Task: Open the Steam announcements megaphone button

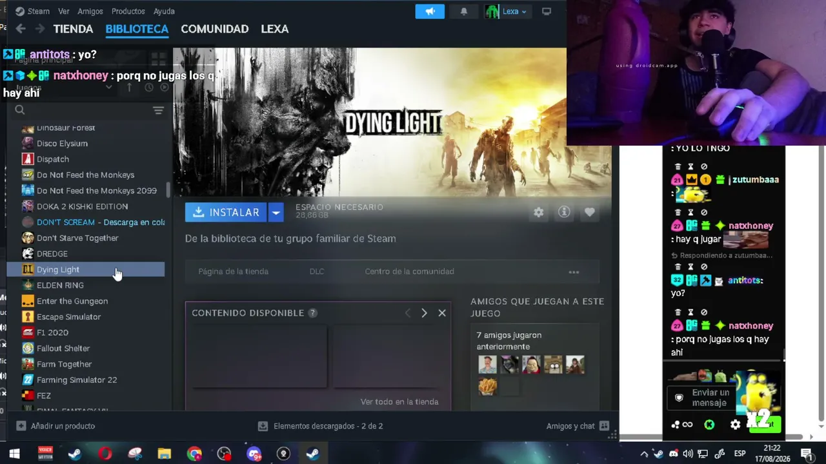Action: tap(430, 12)
